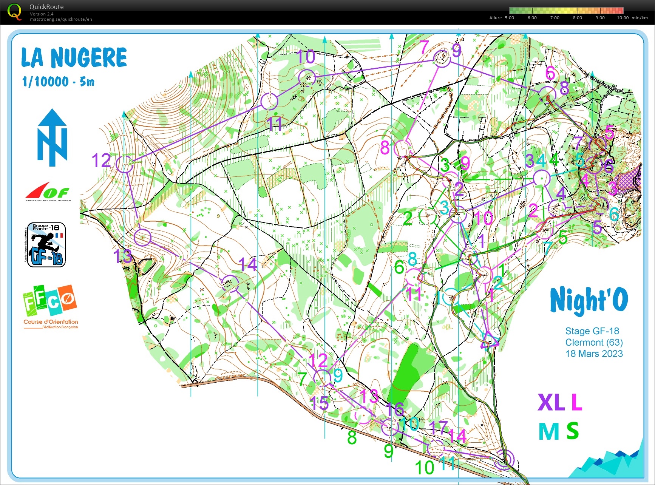Click the control circle labeled 7 and 9 at top

click(442, 58)
